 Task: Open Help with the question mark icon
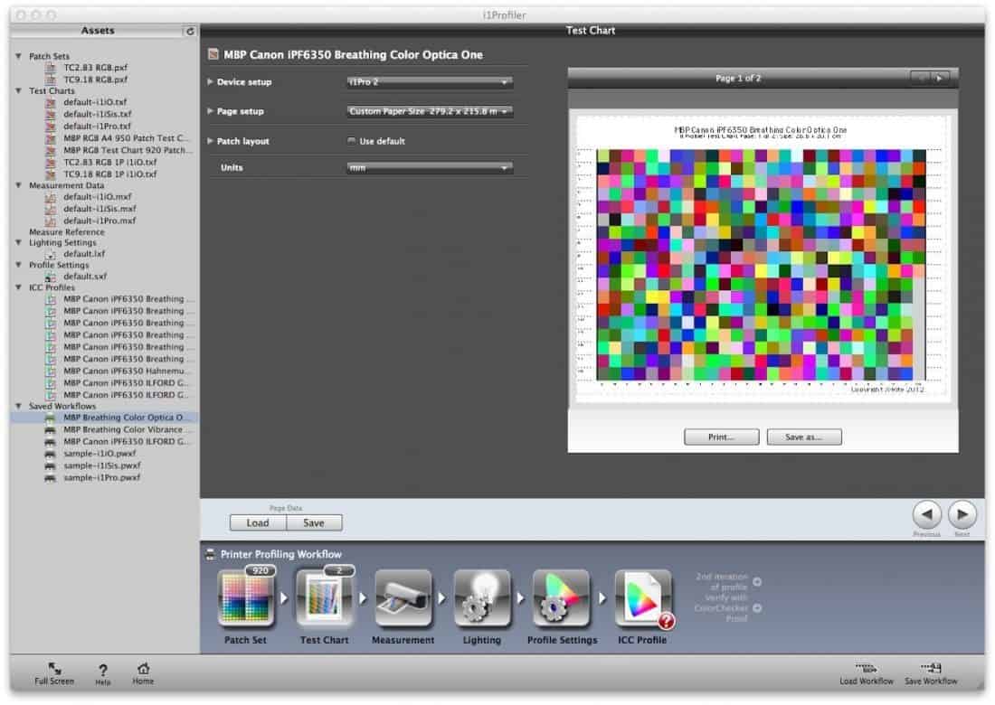[103, 670]
